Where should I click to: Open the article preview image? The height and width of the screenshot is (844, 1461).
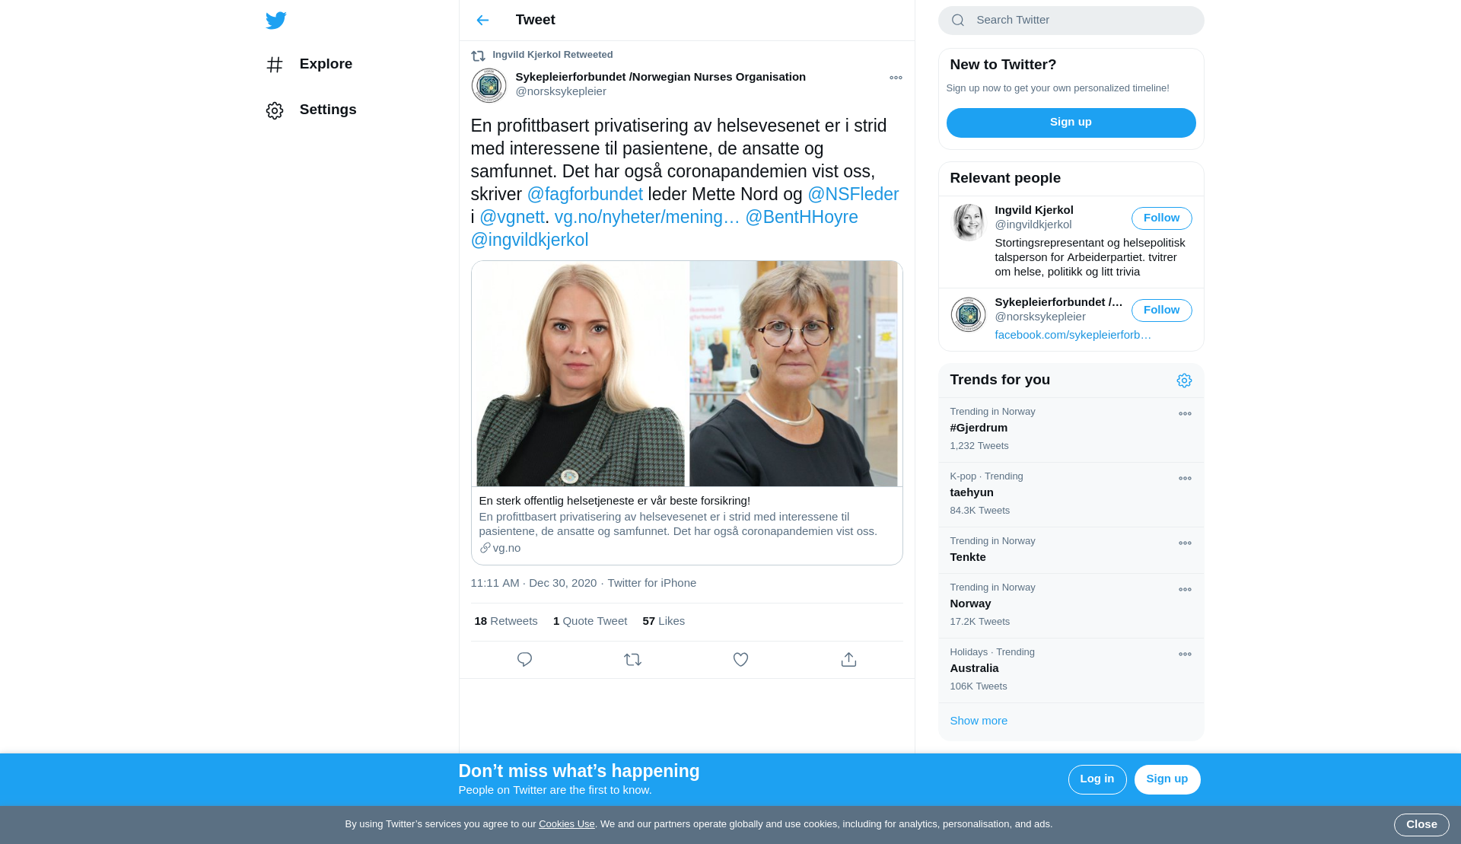click(686, 374)
